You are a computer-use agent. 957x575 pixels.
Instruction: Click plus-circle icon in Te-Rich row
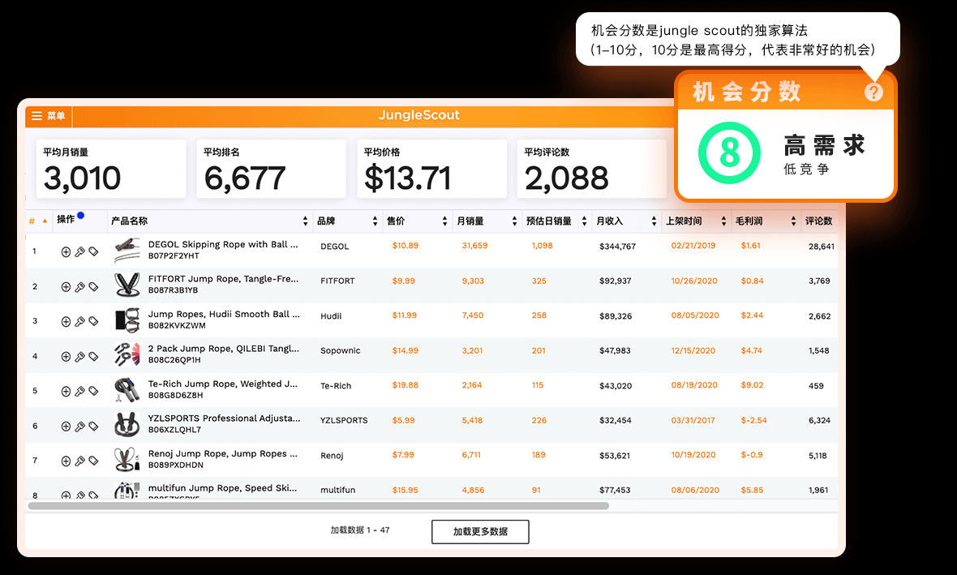coord(66,391)
